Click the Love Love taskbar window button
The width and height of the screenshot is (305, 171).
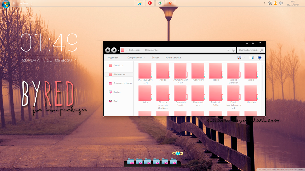[x=23, y=3]
